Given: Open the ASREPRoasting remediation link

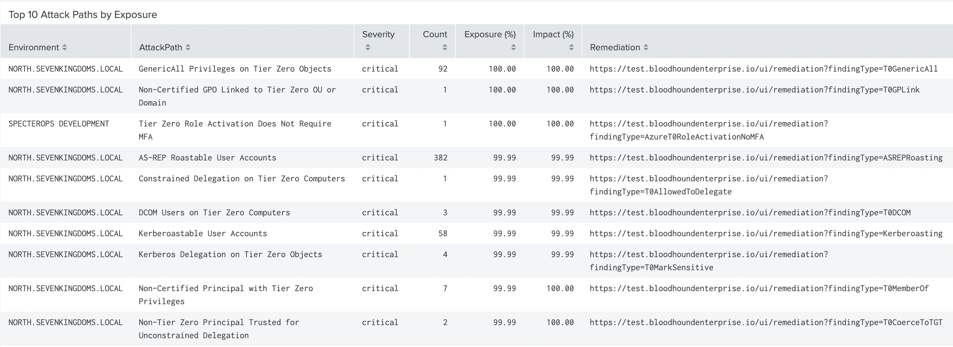Looking at the screenshot, I should pyautogui.click(x=766, y=157).
